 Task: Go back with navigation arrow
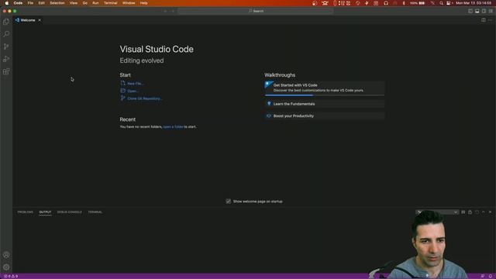[x=165, y=11]
